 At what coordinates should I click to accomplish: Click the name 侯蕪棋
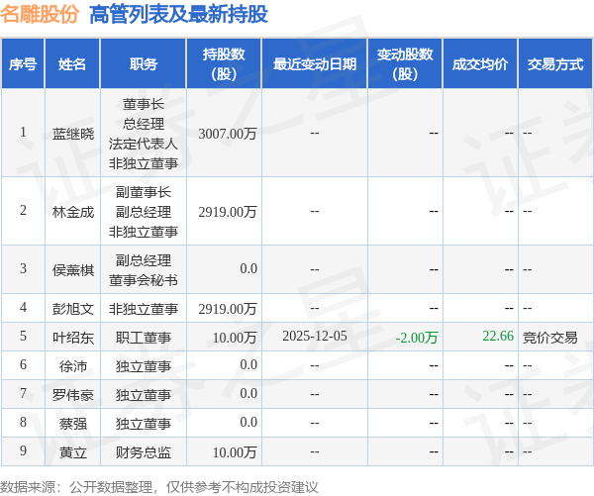[x=72, y=270]
